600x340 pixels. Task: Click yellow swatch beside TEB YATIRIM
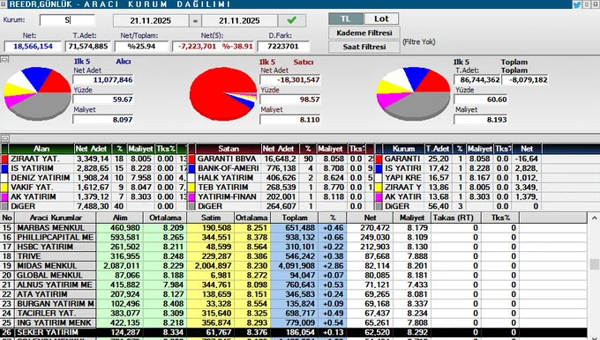click(x=191, y=188)
